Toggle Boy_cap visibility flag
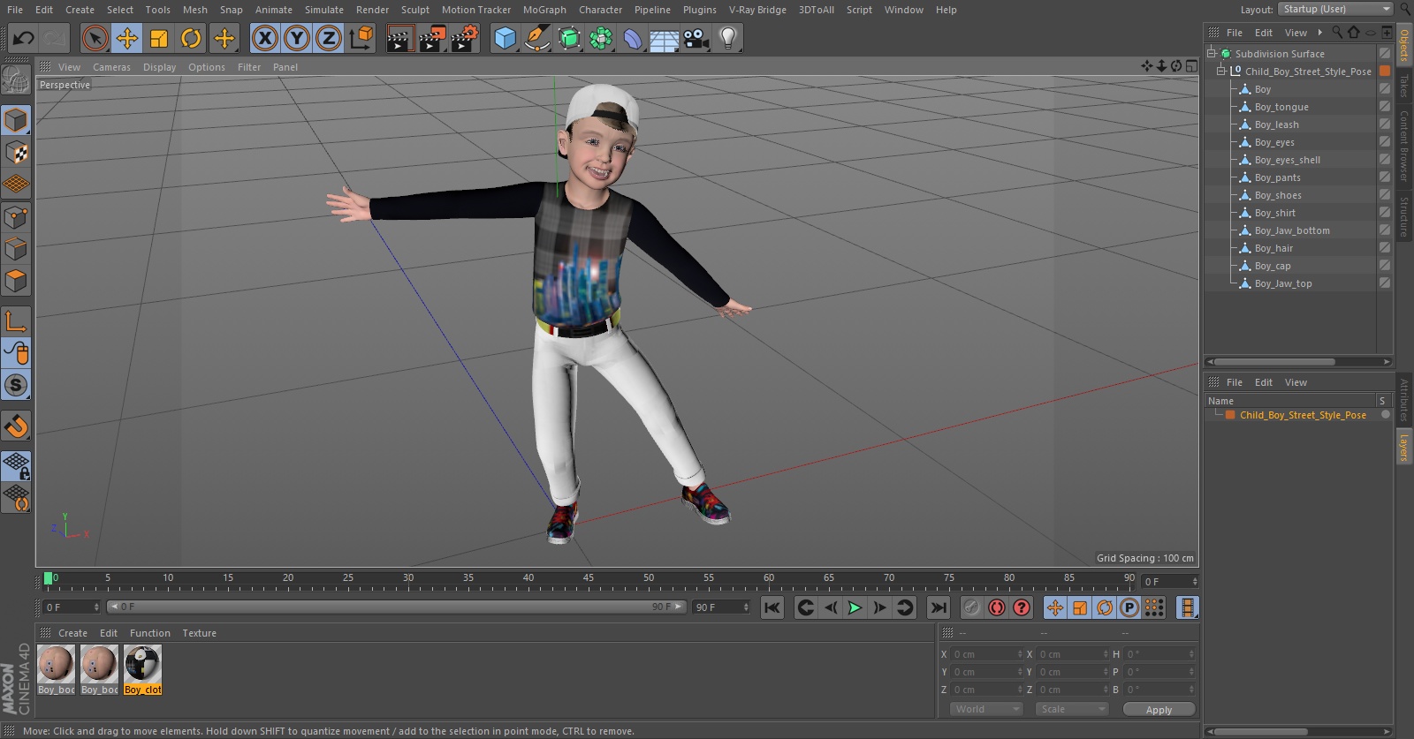 tap(1385, 266)
